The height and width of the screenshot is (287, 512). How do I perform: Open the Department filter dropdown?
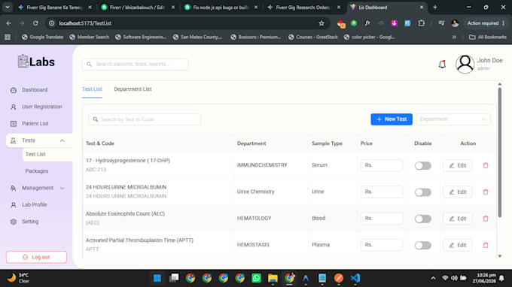tap(453, 119)
